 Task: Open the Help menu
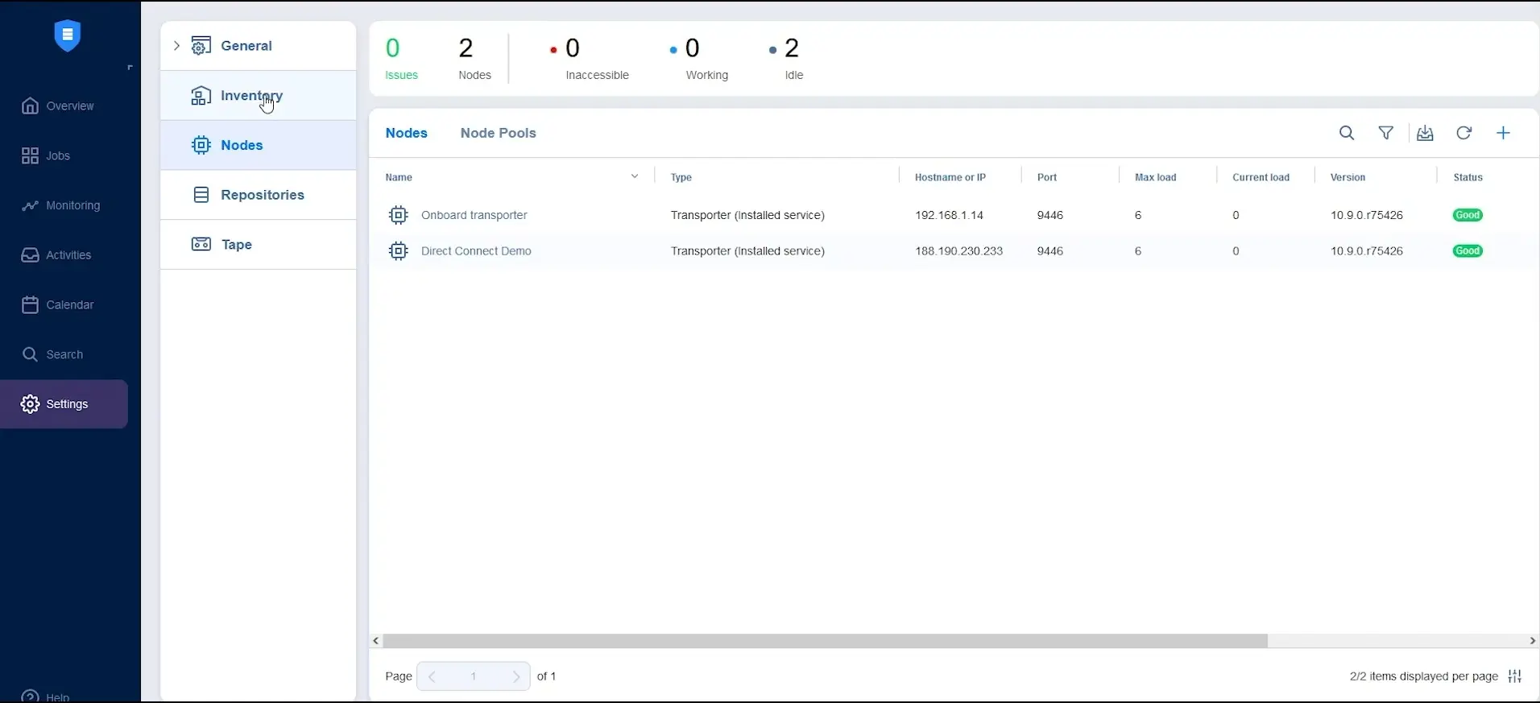[46, 696]
